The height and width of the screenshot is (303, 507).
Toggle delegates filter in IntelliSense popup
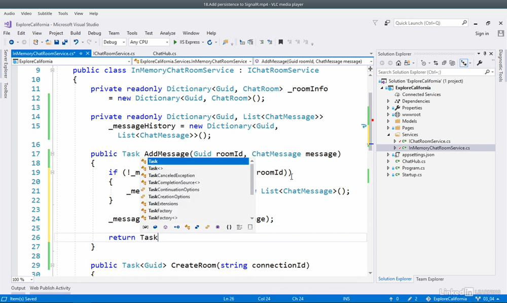coord(218,227)
